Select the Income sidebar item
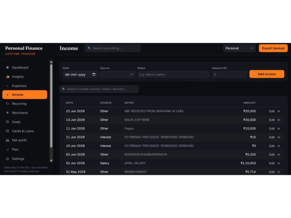Screen dimensions: 291x218 click(x=25, y=94)
